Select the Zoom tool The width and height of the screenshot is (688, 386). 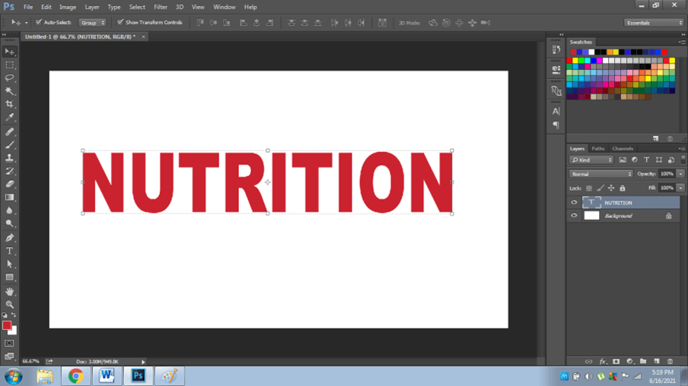(10, 304)
